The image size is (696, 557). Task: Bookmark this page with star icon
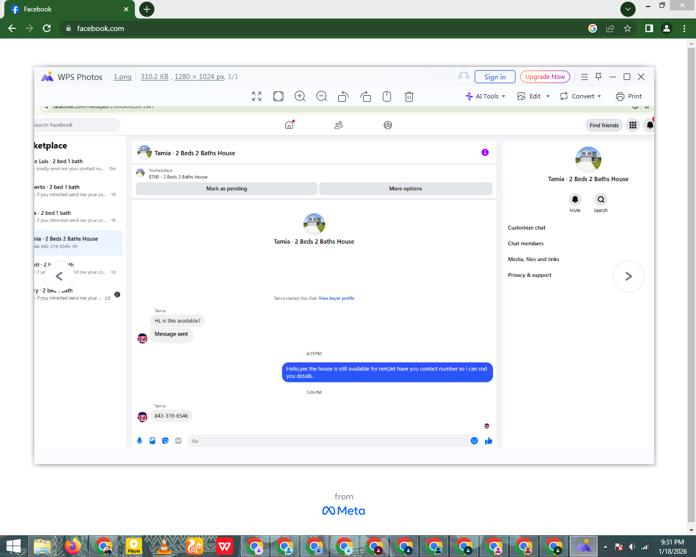(x=627, y=28)
